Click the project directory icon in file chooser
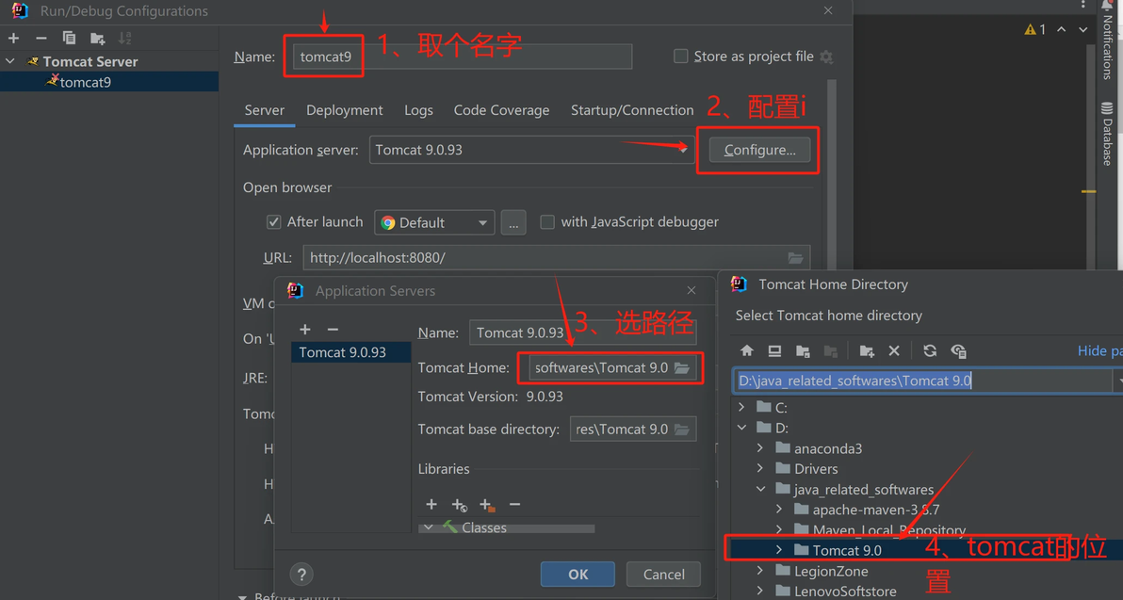The image size is (1123, 600). (803, 350)
